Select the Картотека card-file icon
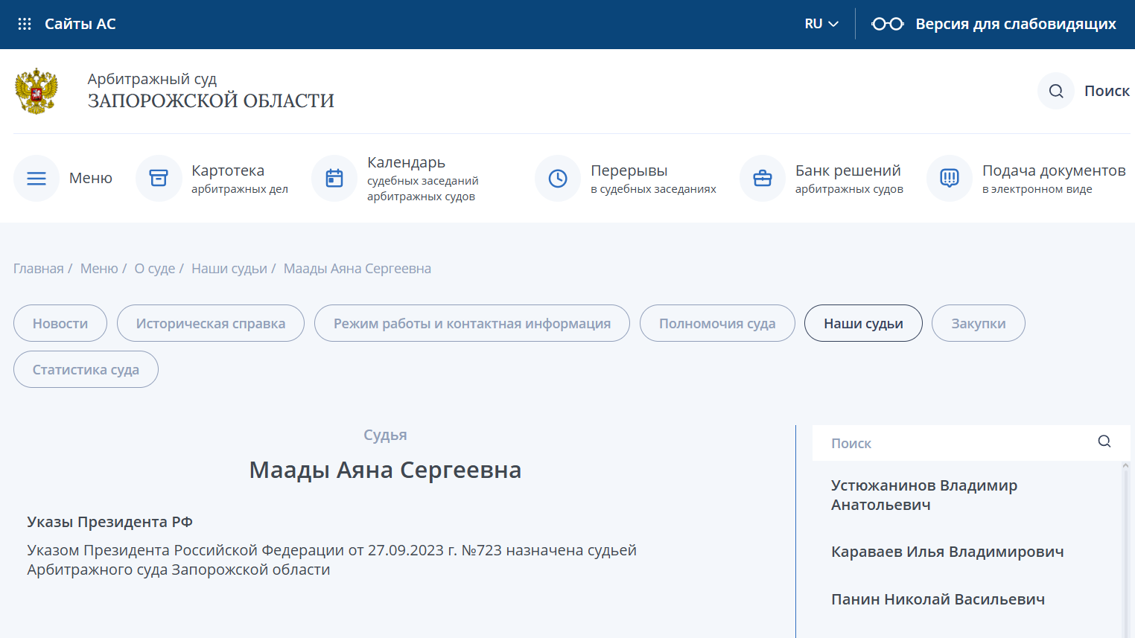Screen dimensions: 1135x638 coord(159,178)
